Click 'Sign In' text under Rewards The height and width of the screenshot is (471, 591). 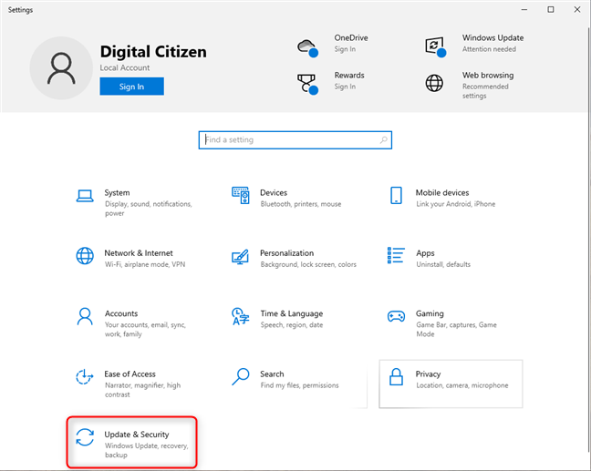pos(345,87)
